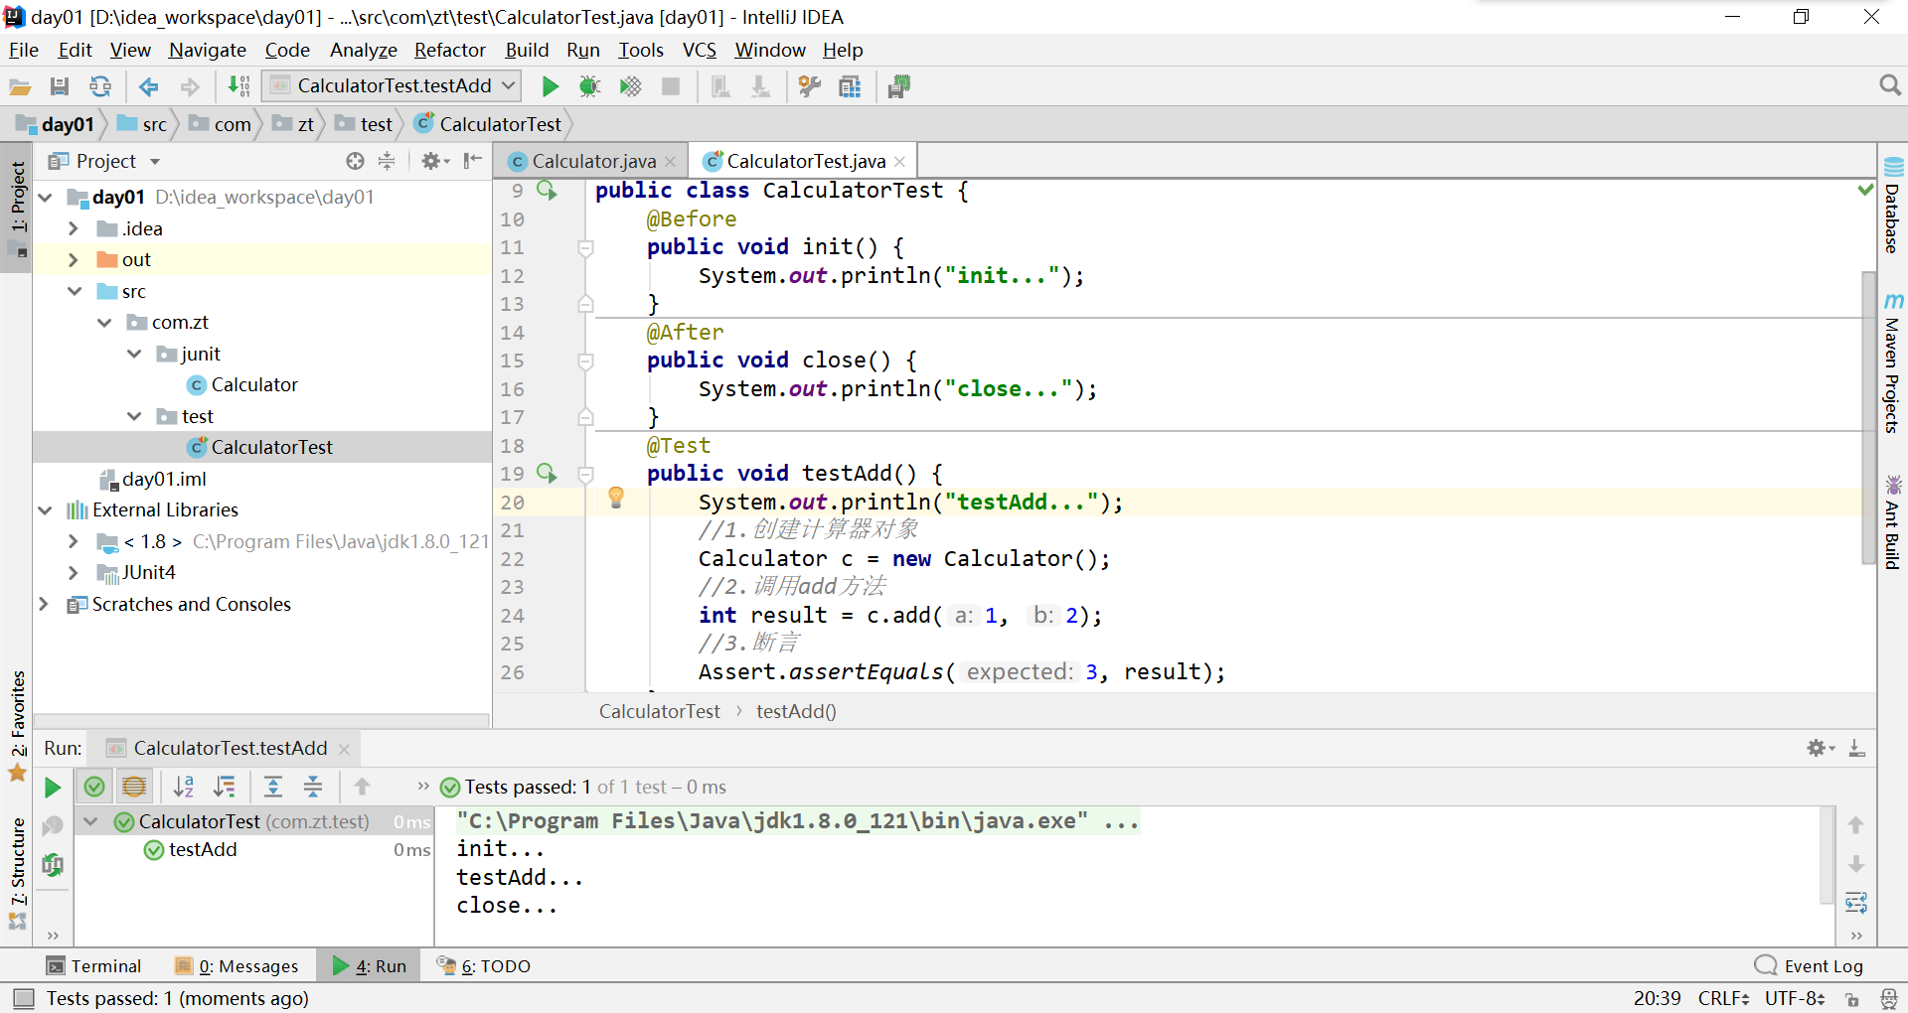Toggle soft-wrap in console output
1908x1013 pixels.
coord(1855,903)
